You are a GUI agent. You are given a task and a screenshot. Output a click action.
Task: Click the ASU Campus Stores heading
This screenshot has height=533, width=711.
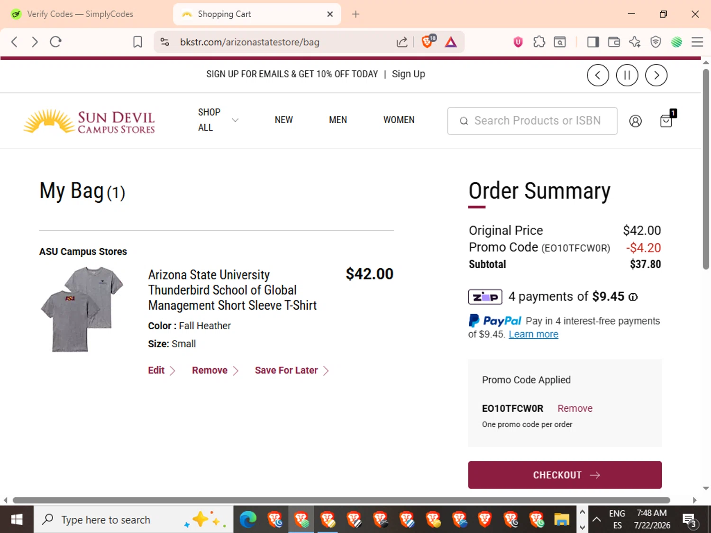(83, 252)
